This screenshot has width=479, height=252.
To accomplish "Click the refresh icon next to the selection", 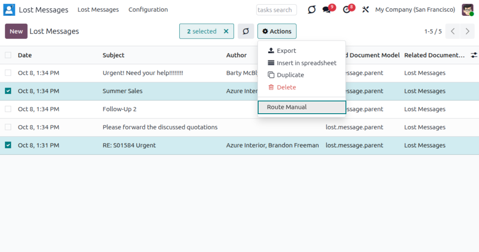I will [246, 31].
